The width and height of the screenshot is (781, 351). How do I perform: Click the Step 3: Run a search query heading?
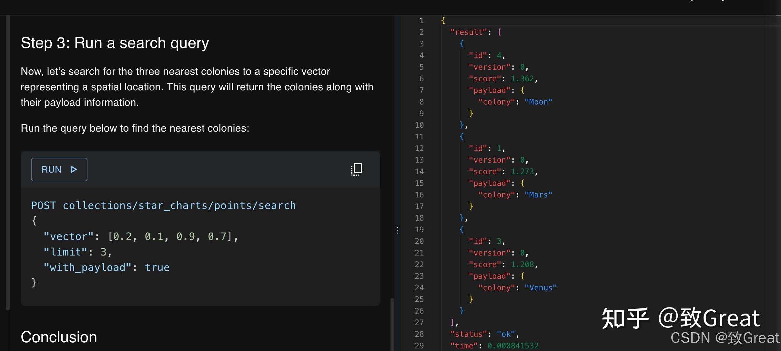coord(115,43)
